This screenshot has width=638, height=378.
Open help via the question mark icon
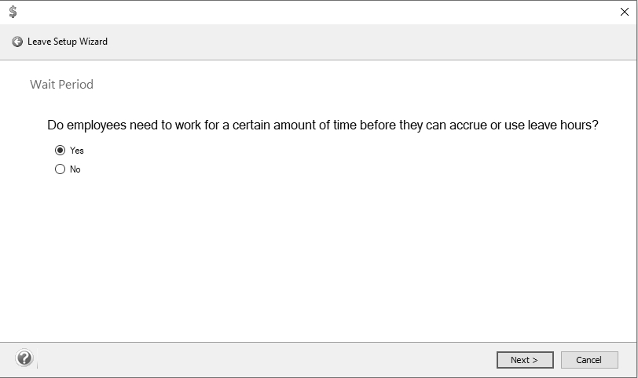(x=24, y=358)
